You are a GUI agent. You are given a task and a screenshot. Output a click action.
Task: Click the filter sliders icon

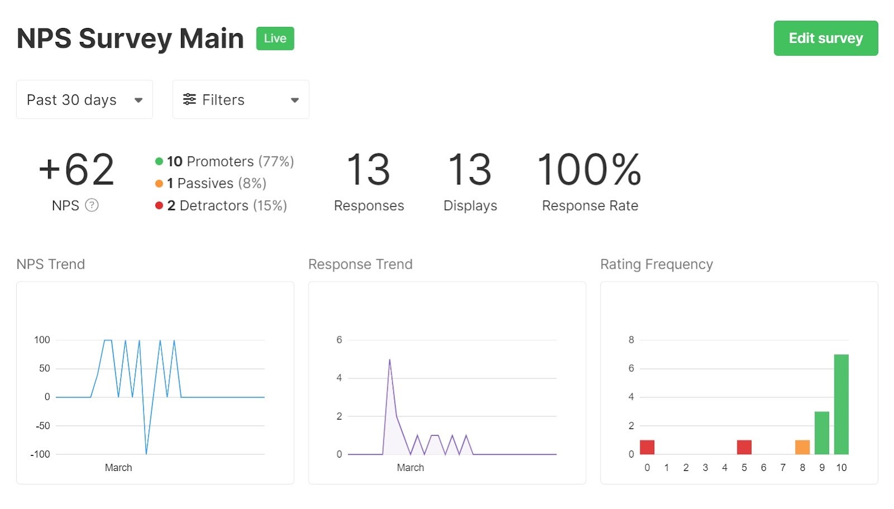(189, 99)
